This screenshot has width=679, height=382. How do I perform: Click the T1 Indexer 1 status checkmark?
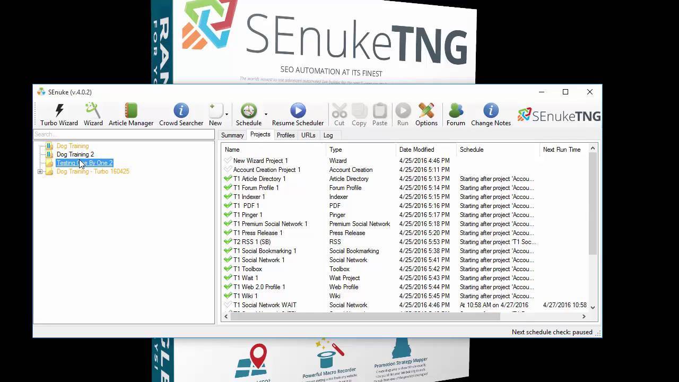point(228,197)
